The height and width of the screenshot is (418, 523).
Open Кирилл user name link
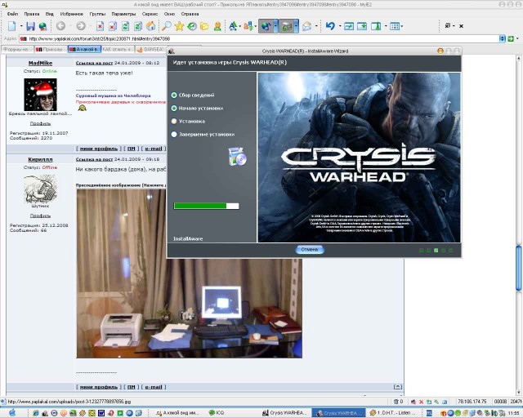pyautogui.click(x=40, y=159)
